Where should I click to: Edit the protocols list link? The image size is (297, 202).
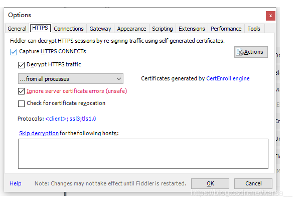[x=71, y=119]
